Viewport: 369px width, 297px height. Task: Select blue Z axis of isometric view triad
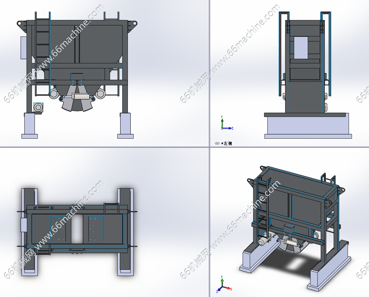click(218, 291)
